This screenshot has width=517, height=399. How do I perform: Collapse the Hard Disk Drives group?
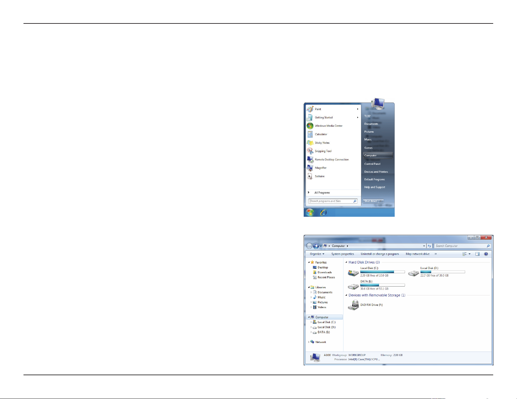[346, 262]
